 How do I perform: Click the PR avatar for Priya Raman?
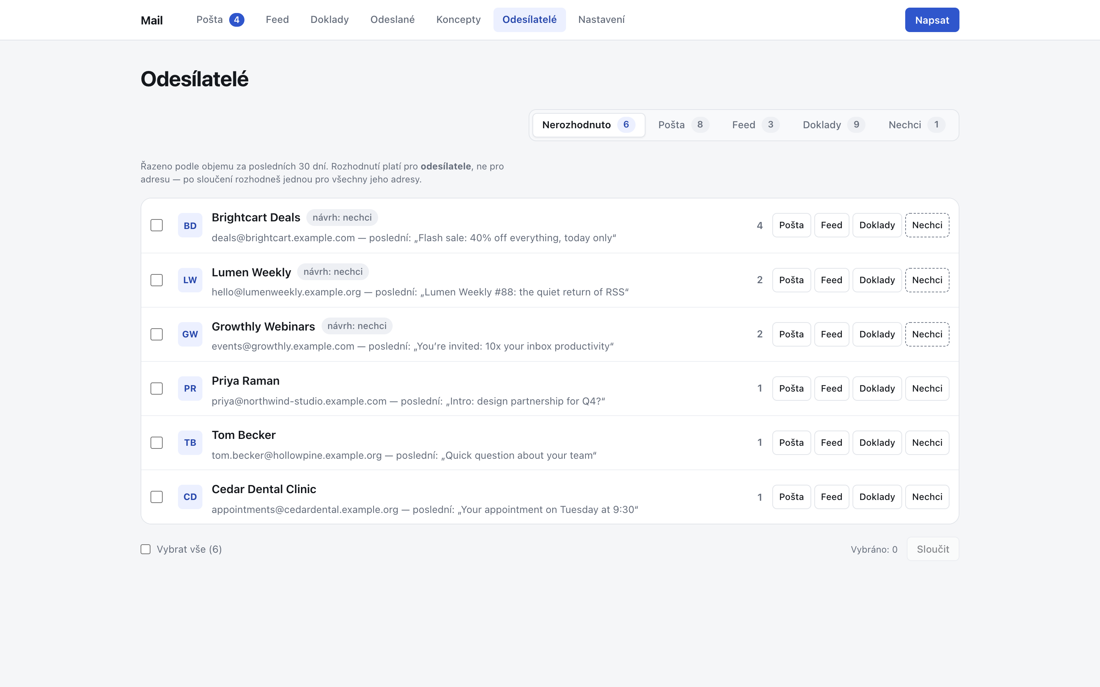pos(190,389)
